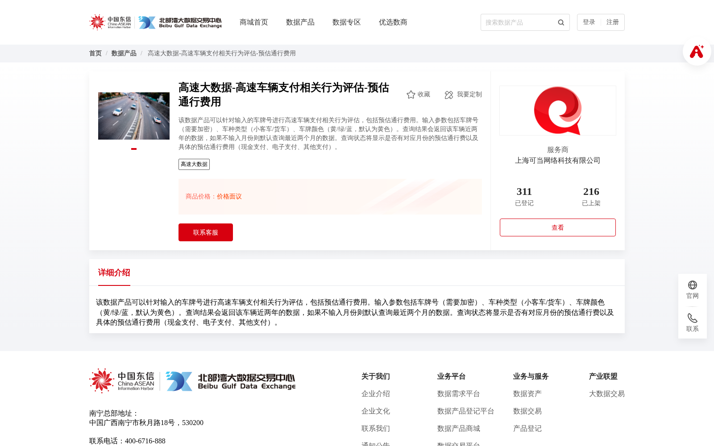Click the 311 已登记 count

524,196
